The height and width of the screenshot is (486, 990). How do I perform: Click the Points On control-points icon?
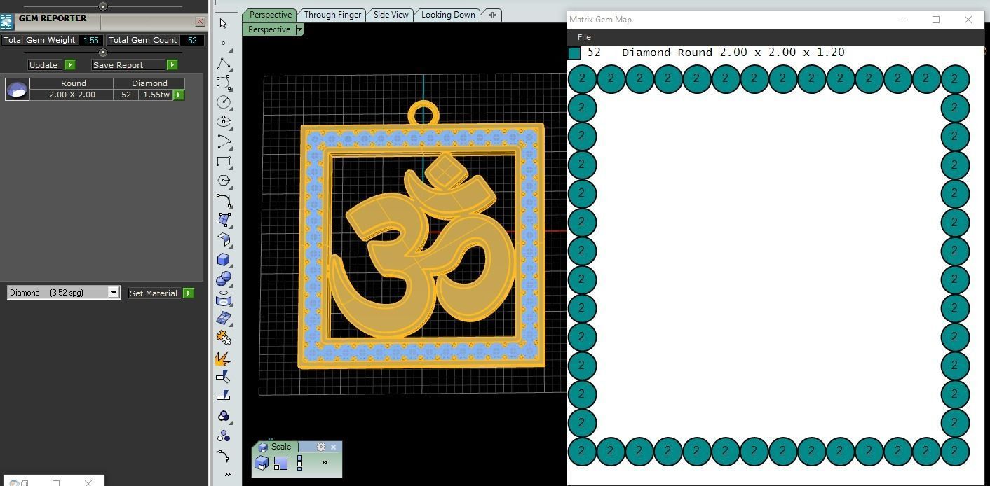(224, 436)
